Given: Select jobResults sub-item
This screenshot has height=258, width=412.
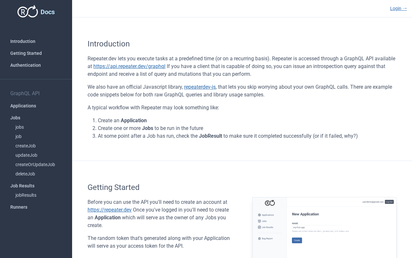Looking at the screenshot, I should [x=26, y=195].
